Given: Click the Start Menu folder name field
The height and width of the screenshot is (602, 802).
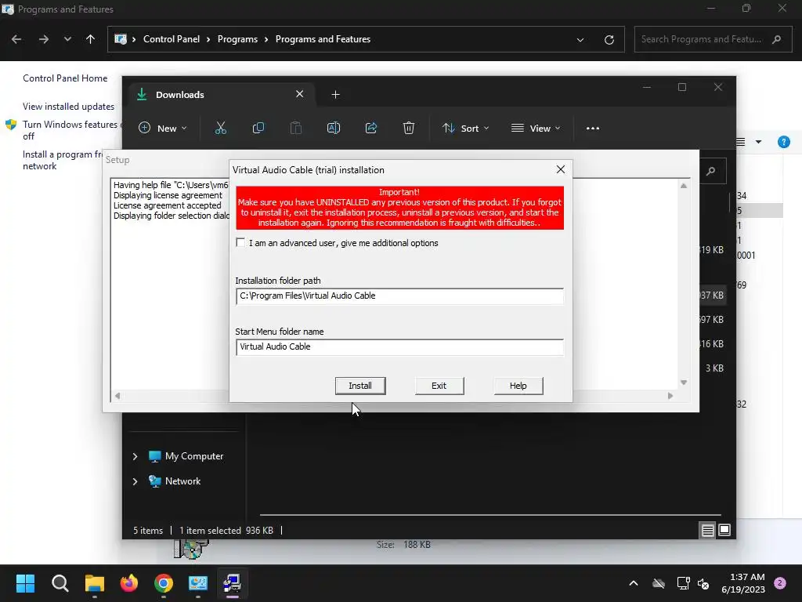Looking at the screenshot, I should pyautogui.click(x=399, y=346).
